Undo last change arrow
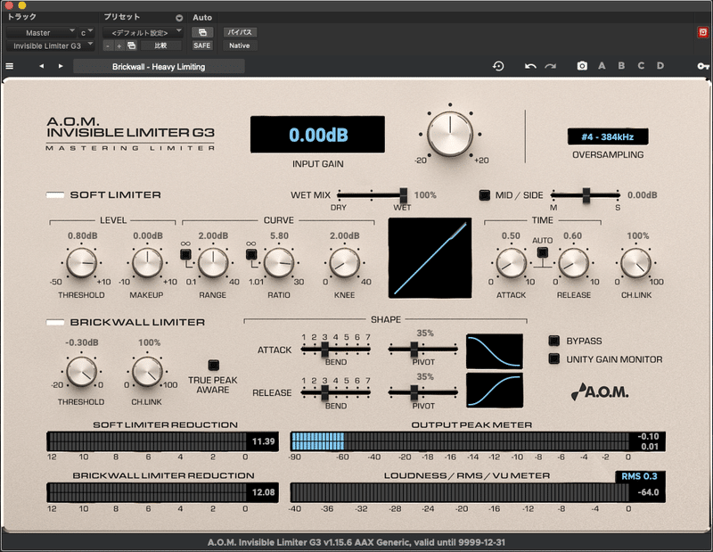This screenshot has width=713, height=552. (530, 67)
